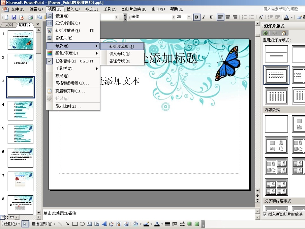This screenshot has height=229, width=305.
Task: Open the 插入 menu
Action: [x=73, y=9]
